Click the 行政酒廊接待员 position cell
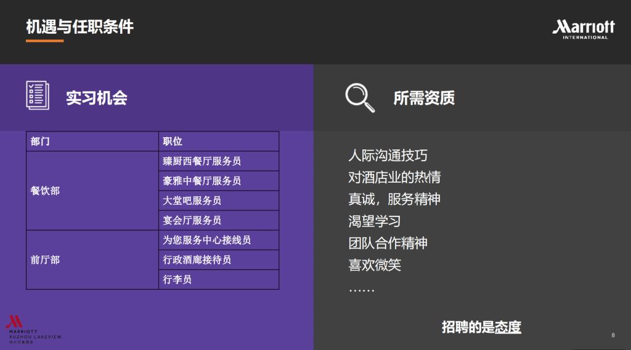631x350 pixels. [219, 260]
